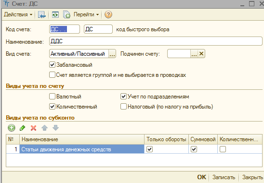264x183 pixels.
Task: Open Подчинен счету selection ellipsis button
Action: tap(194, 54)
